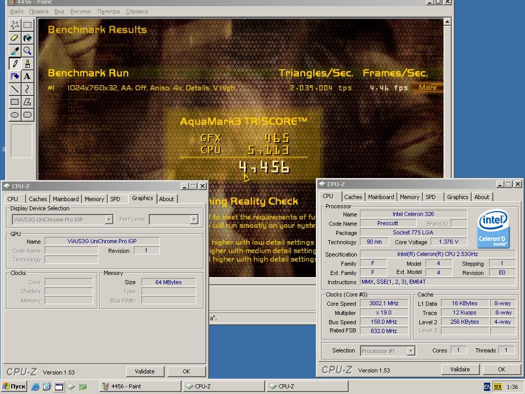Select the Fill bucket tool in Paint
This screenshot has width=525, height=394.
pos(28,38)
